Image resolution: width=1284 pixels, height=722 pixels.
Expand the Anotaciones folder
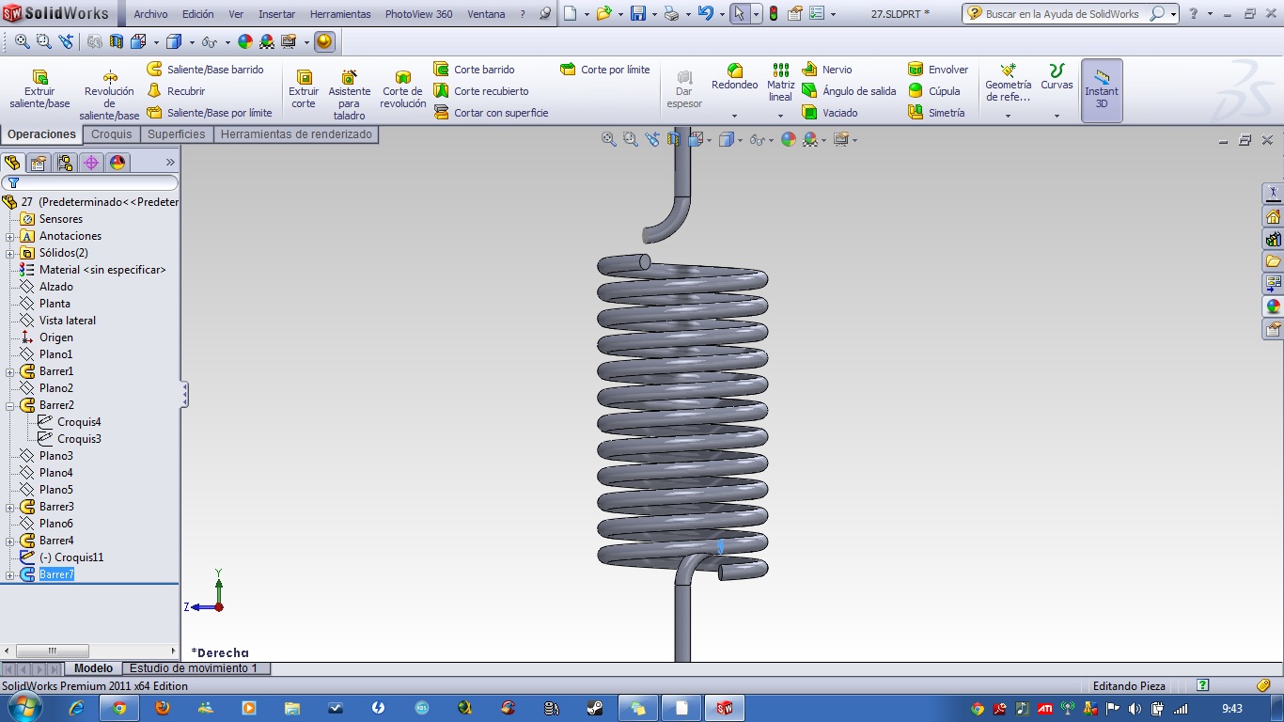(x=10, y=236)
